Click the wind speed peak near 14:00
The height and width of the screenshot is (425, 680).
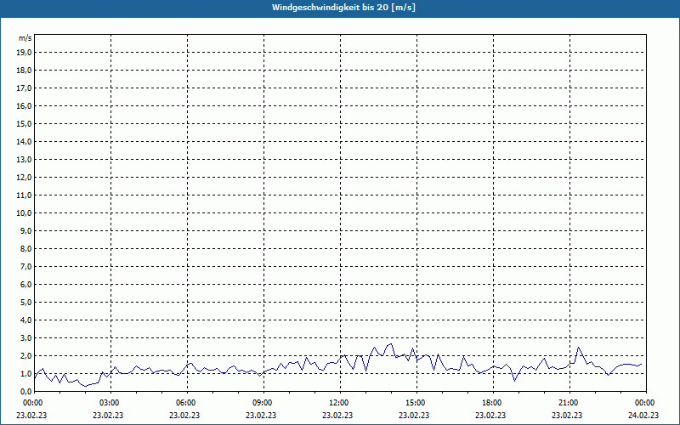(x=391, y=343)
